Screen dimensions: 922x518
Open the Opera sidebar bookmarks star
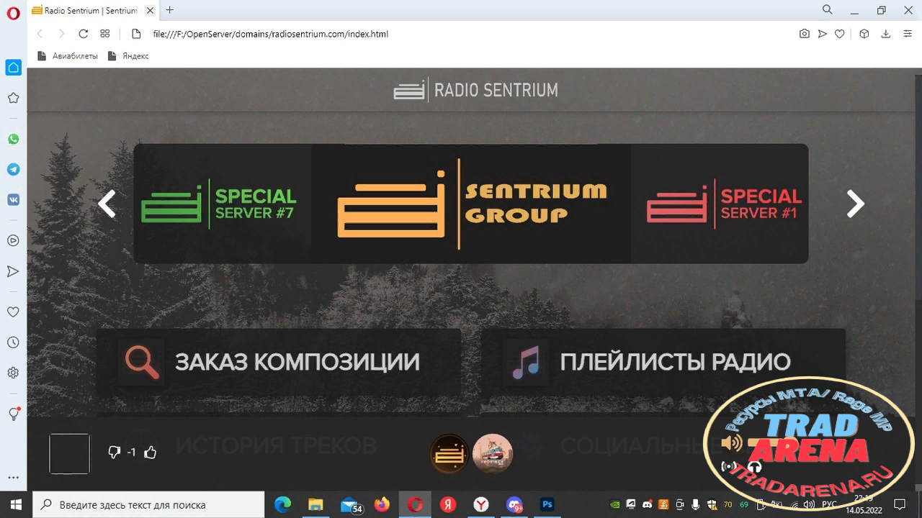pos(13,98)
